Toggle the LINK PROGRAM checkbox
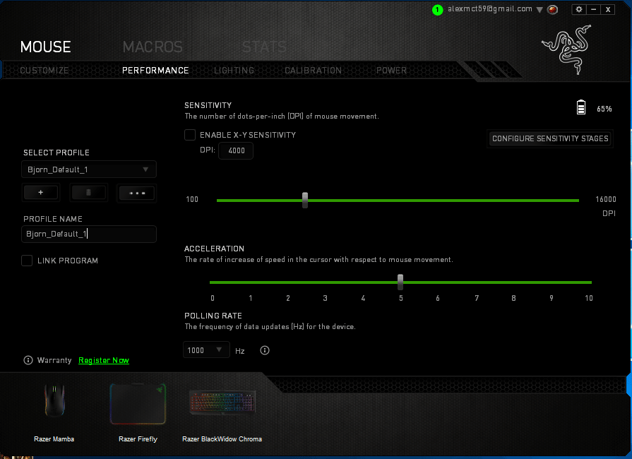The image size is (632, 459). (x=27, y=261)
